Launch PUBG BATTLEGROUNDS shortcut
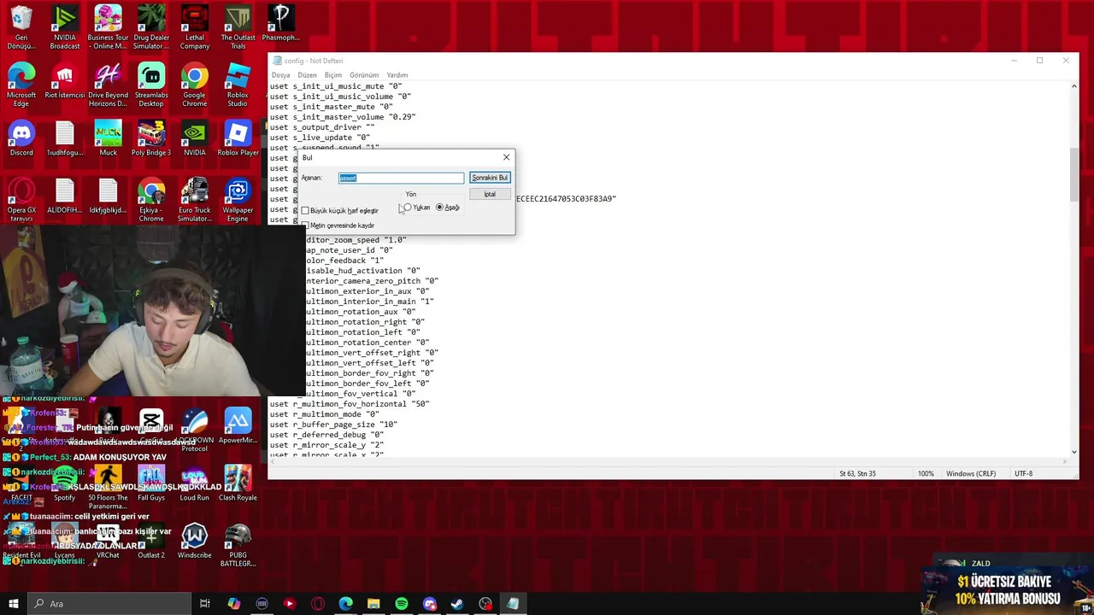The image size is (1094, 615). [238, 545]
